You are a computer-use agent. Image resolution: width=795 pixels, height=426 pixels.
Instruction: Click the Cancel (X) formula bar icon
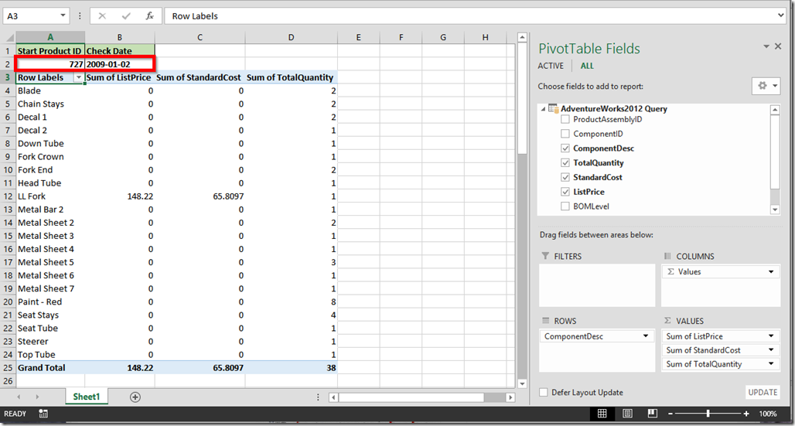pyautogui.click(x=102, y=16)
